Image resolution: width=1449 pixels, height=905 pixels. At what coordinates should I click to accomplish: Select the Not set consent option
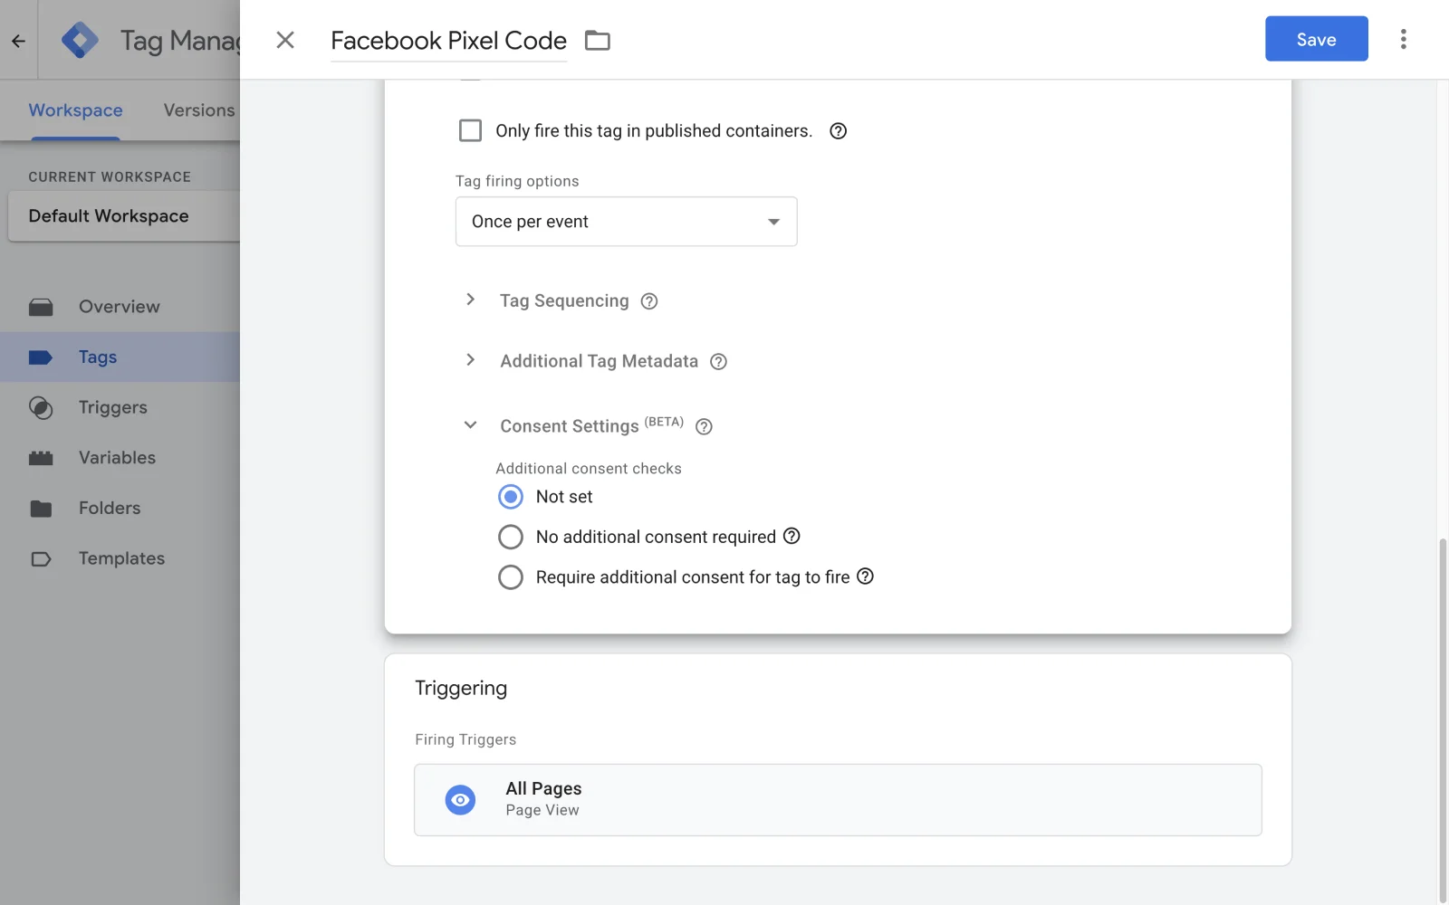(511, 497)
